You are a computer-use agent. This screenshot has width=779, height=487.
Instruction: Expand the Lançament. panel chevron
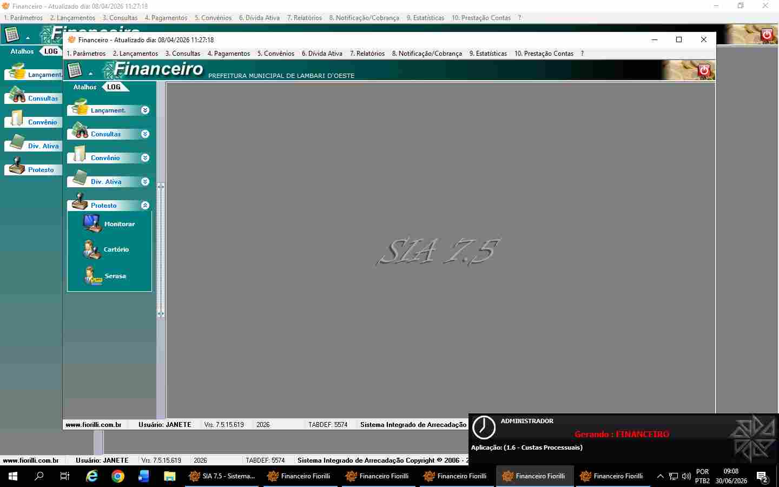[x=145, y=110]
